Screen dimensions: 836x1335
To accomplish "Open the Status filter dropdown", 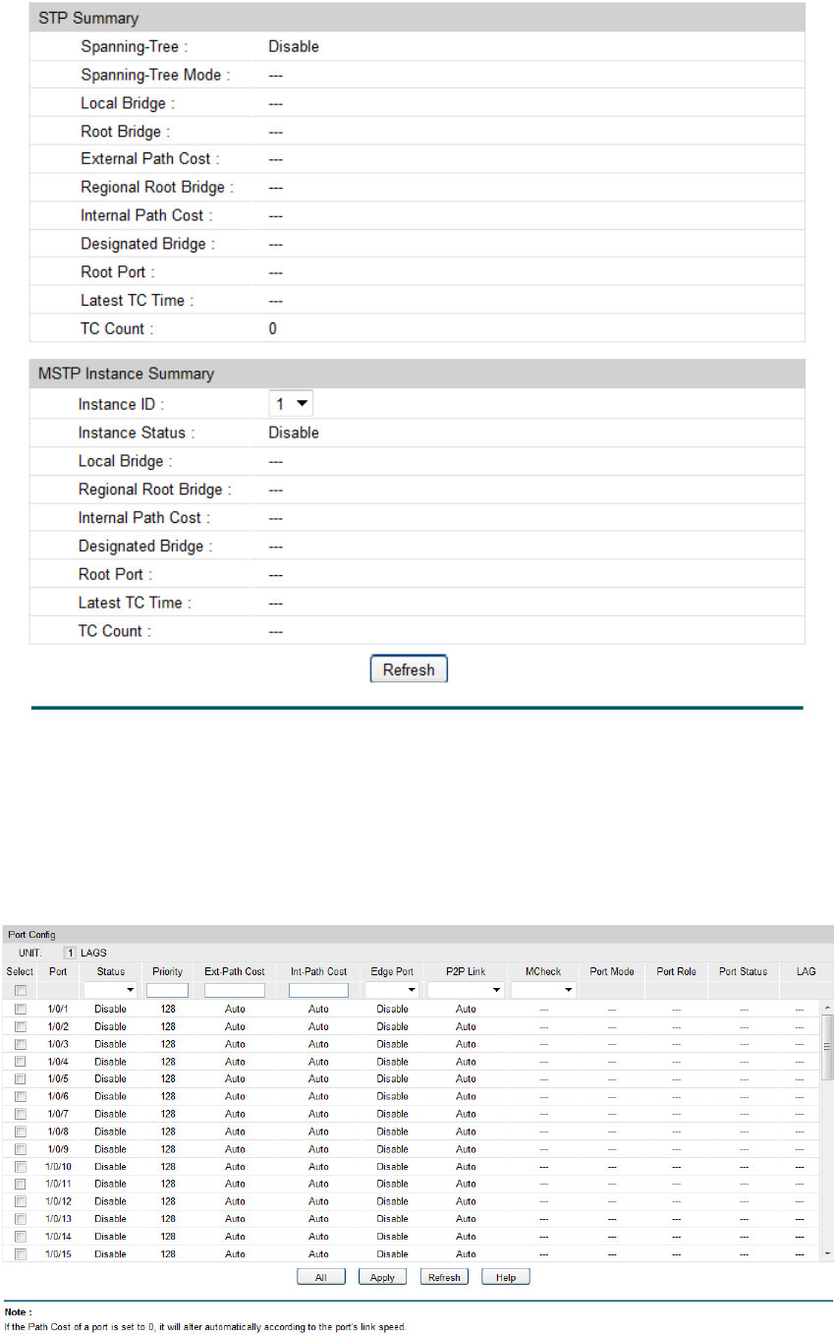I will click(110, 990).
